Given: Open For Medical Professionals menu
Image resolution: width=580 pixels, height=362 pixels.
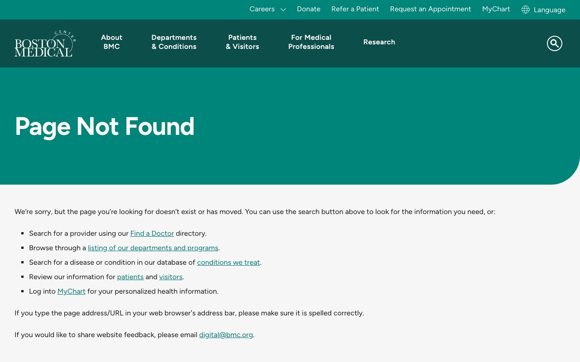Looking at the screenshot, I should [311, 42].
